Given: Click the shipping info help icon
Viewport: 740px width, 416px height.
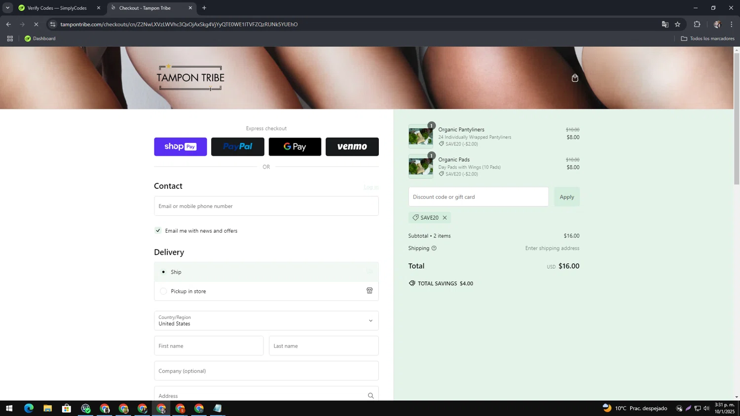Looking at the screenshot, I should pyautogui.click(x=434, y=248).
